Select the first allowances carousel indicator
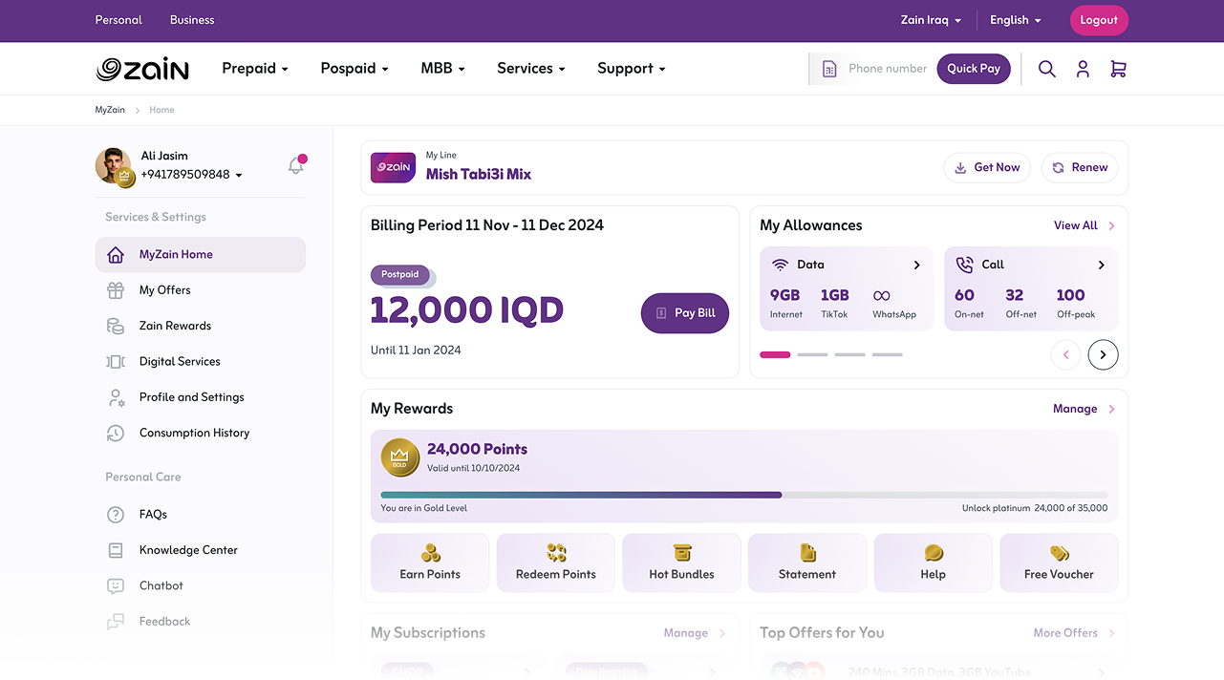The width and height of the screenshot is (1224, 680). (x=775, y=354)
